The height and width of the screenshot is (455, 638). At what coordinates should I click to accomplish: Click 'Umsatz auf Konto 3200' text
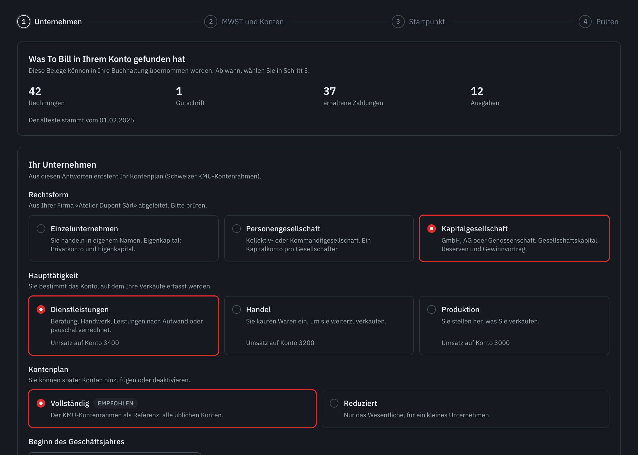point(280,343)
